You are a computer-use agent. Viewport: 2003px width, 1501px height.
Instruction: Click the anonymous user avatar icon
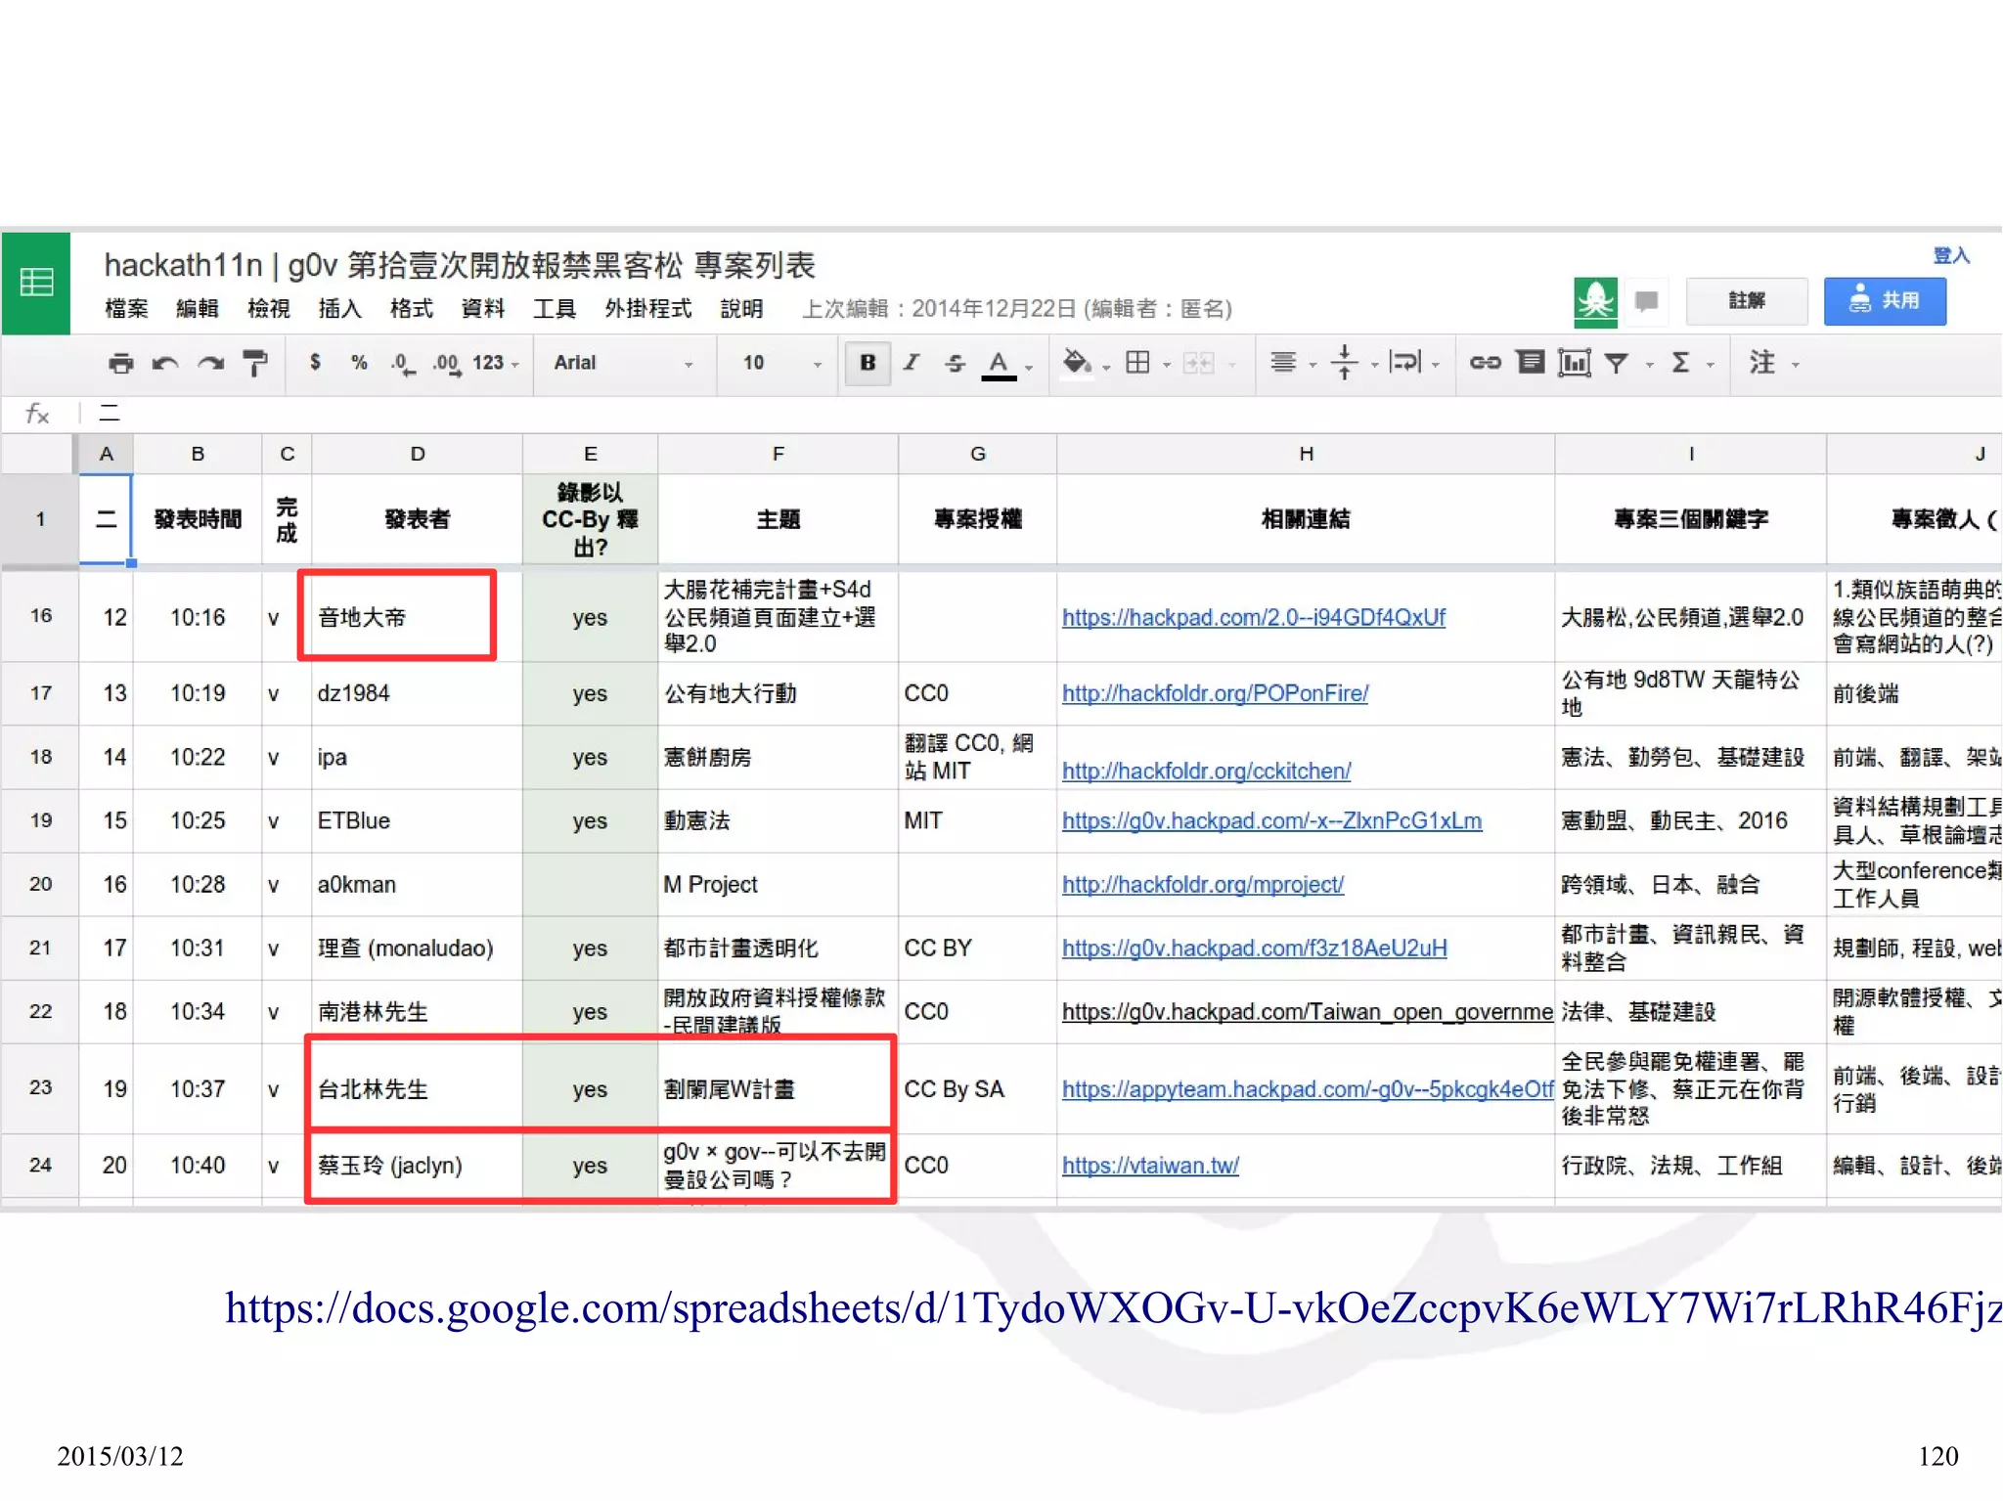(x=1595, y=302)
